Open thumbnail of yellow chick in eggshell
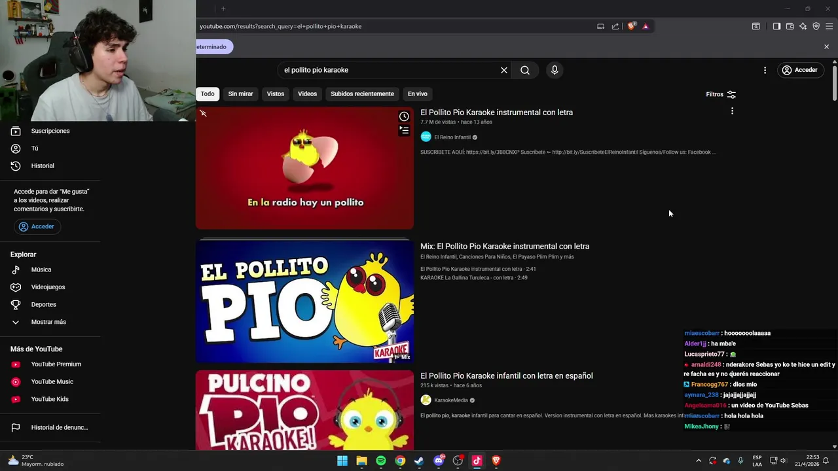Screen dimensions: 838x471 click(x=304, y=168)
